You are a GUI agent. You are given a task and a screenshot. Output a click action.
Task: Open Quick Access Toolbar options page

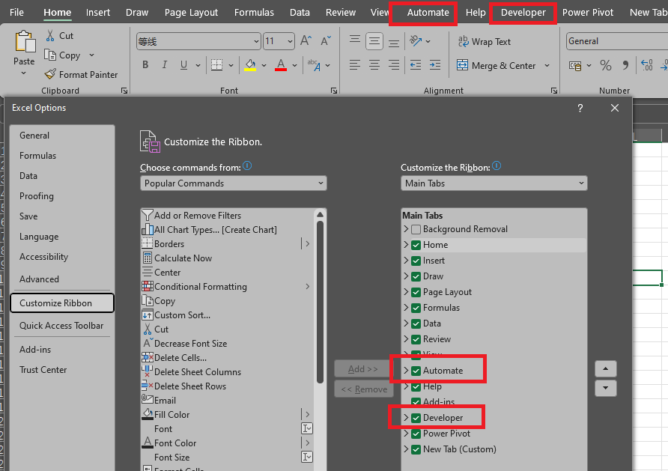coord(61,325)
